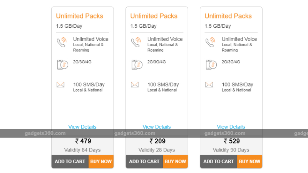Add the ₹479 pack to cart
The image size is (308, 173).
[x=70, y=161]
